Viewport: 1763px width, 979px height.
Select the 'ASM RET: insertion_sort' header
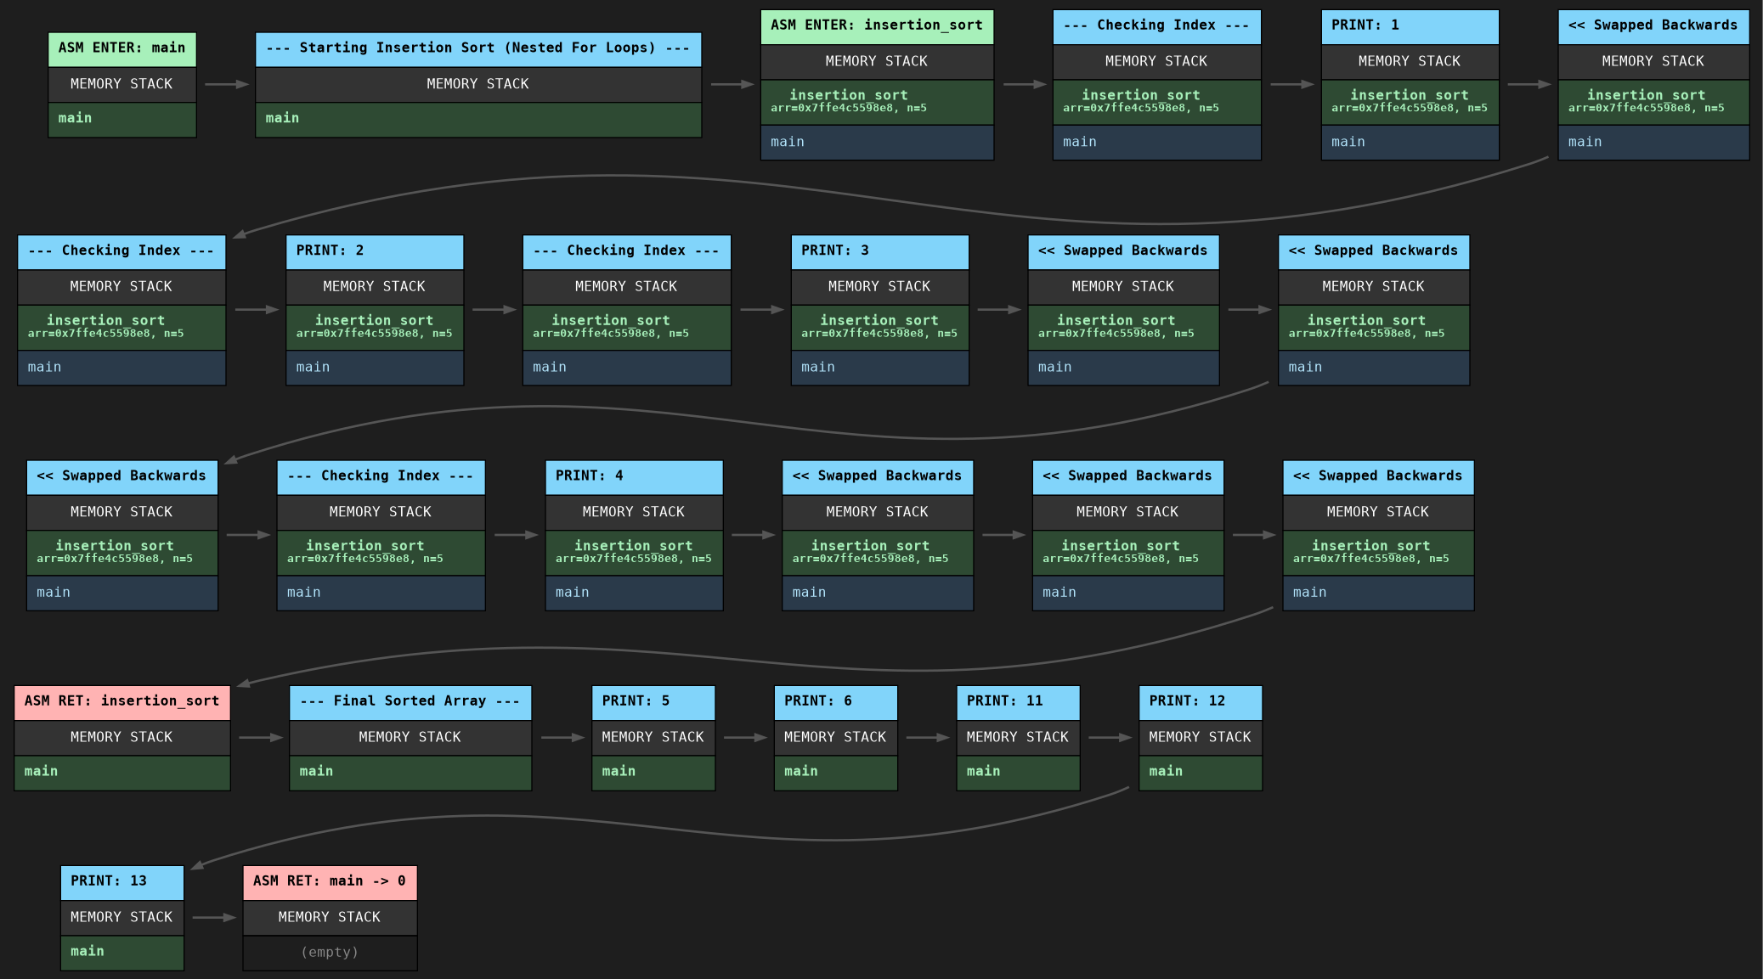(121, 701)
